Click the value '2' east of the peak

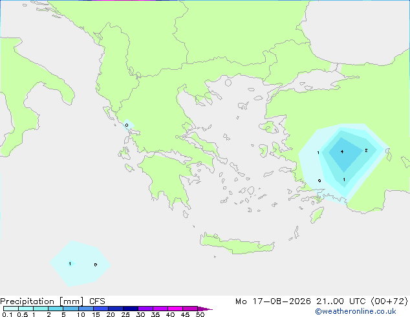[x=366, y=150]
